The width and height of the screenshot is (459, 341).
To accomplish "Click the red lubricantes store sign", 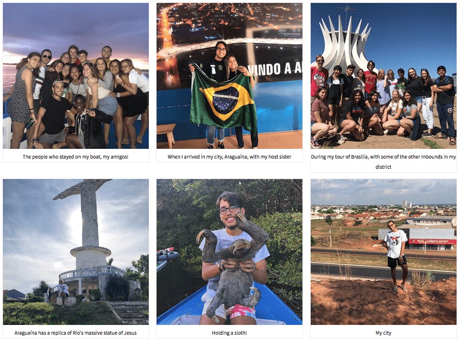I will point(432,242).
